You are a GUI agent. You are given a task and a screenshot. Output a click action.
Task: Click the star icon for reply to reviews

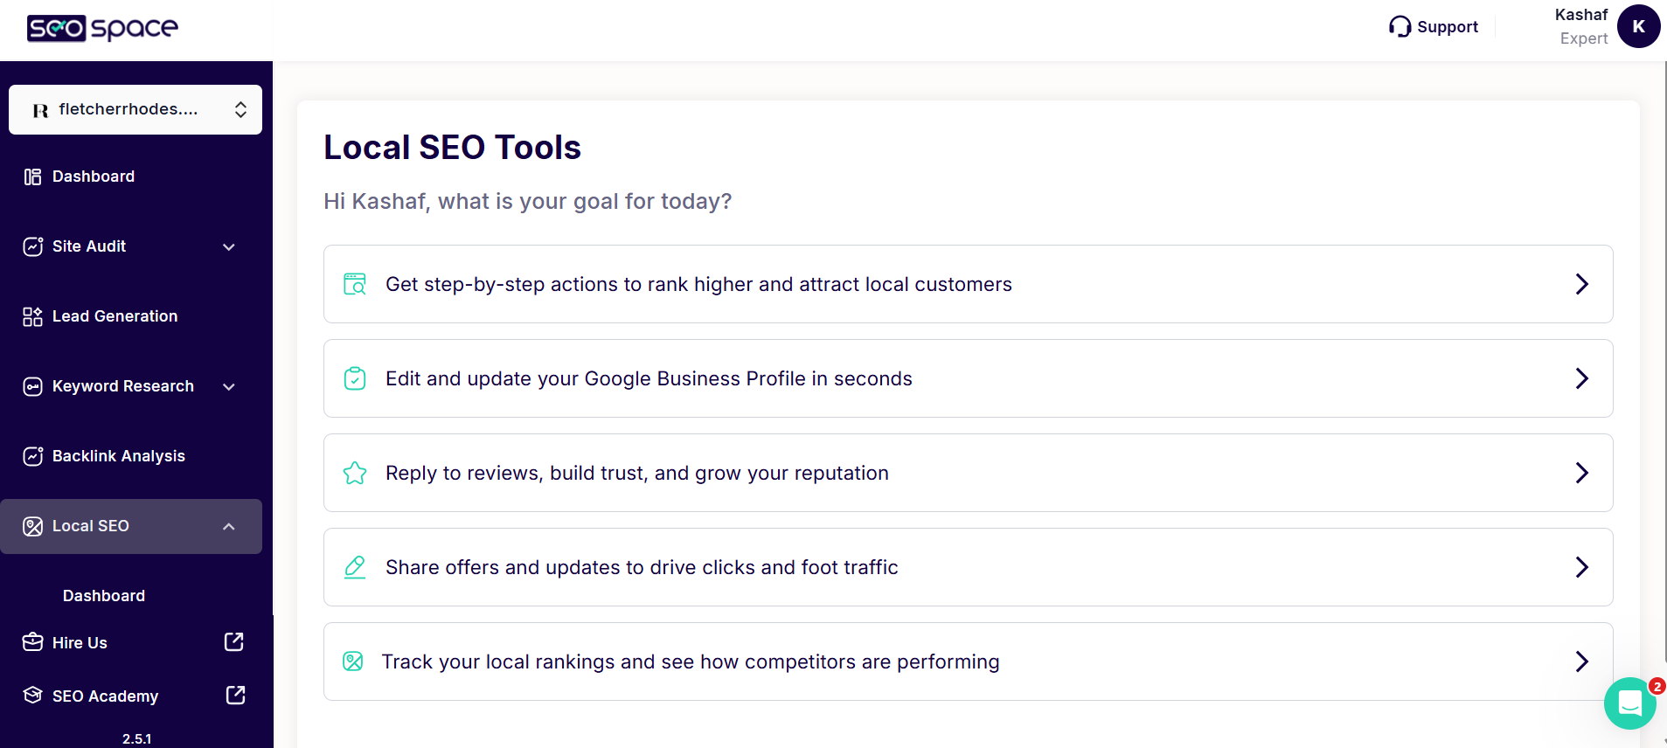tap(355, 473)
